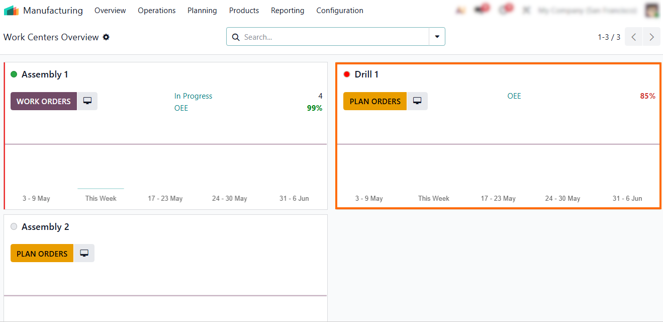This screenshot has width=663, height=322.
Task: Click the WORK ORDERS button on Assembly 1
Action: 44,101
